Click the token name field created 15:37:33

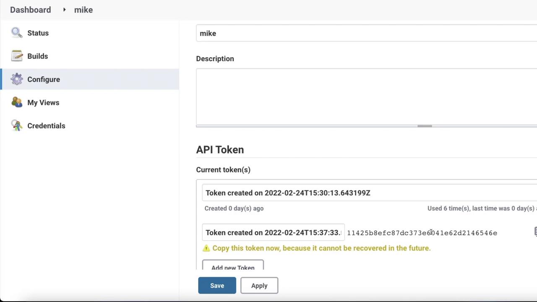[273, 233]
